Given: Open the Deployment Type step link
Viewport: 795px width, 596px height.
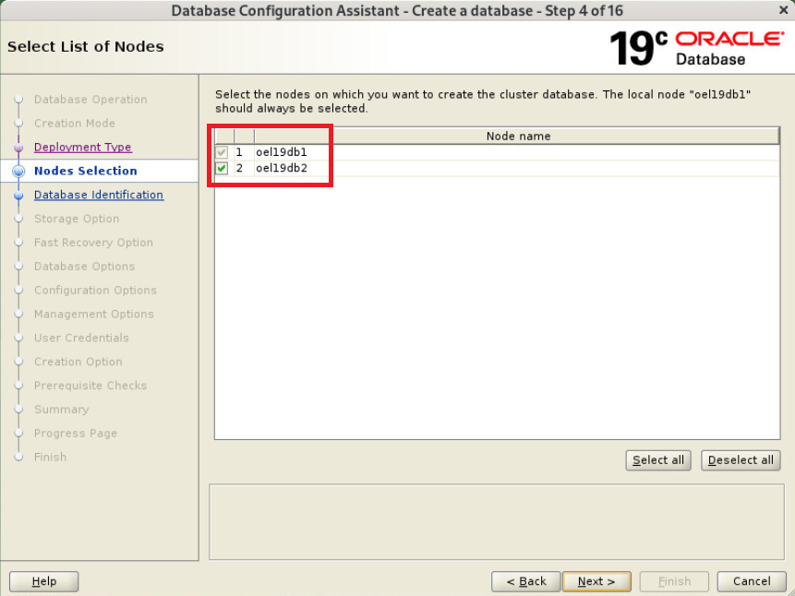Looking at the screenshot, I should (83, 147).
